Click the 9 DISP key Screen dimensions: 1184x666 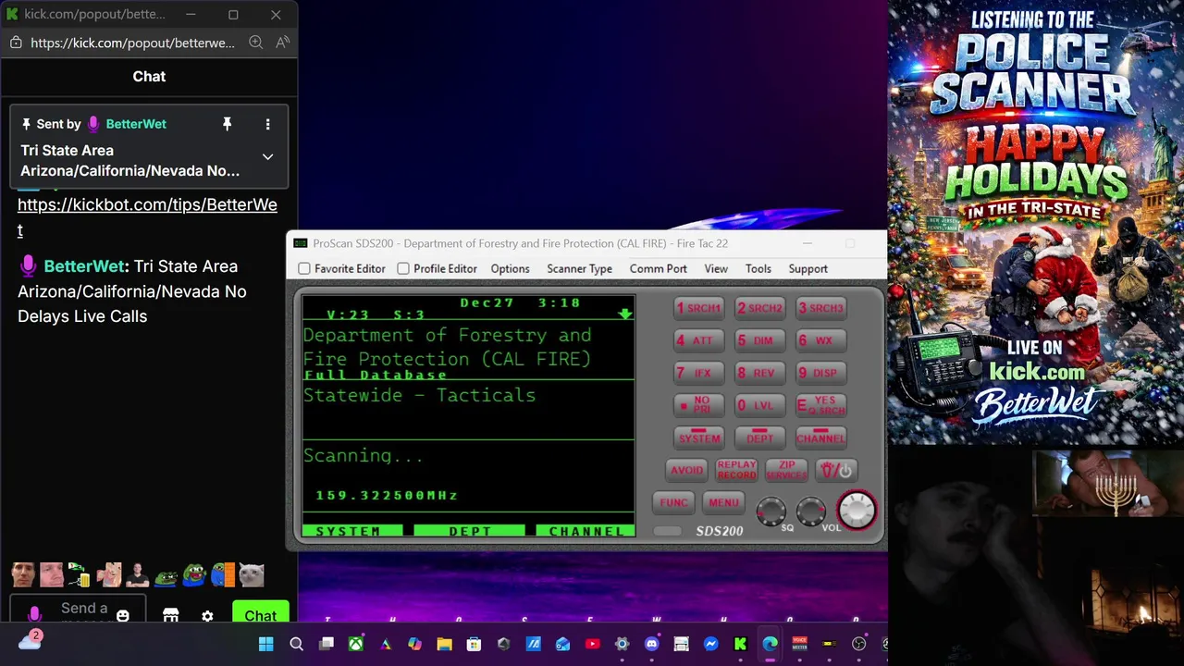point(820,373)
